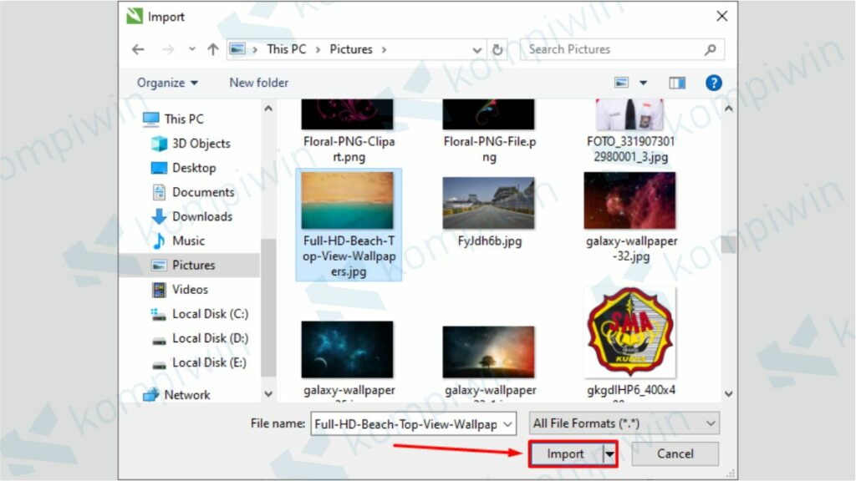856x481 pixels.
Task: Click the Back navigation arrow
Action: (x=138, y=49)
